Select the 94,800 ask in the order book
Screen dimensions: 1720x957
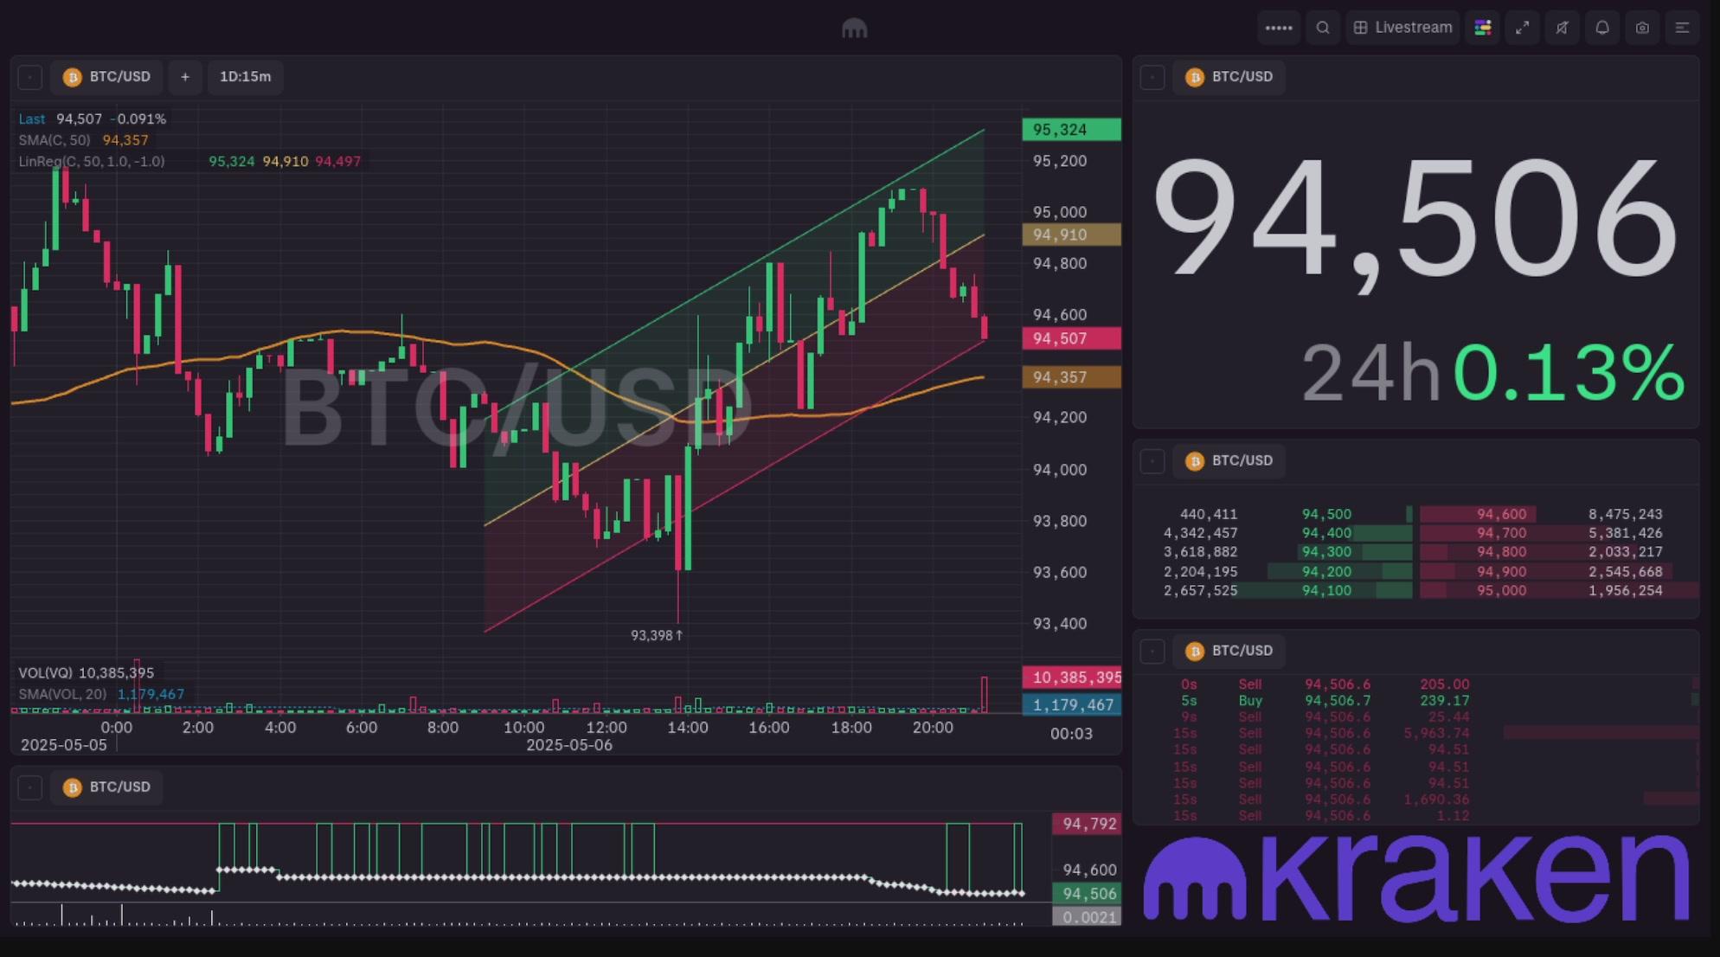click(x=1502, y=552)
